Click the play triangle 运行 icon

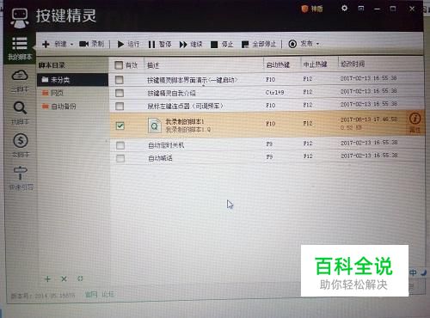pos(120,44)
